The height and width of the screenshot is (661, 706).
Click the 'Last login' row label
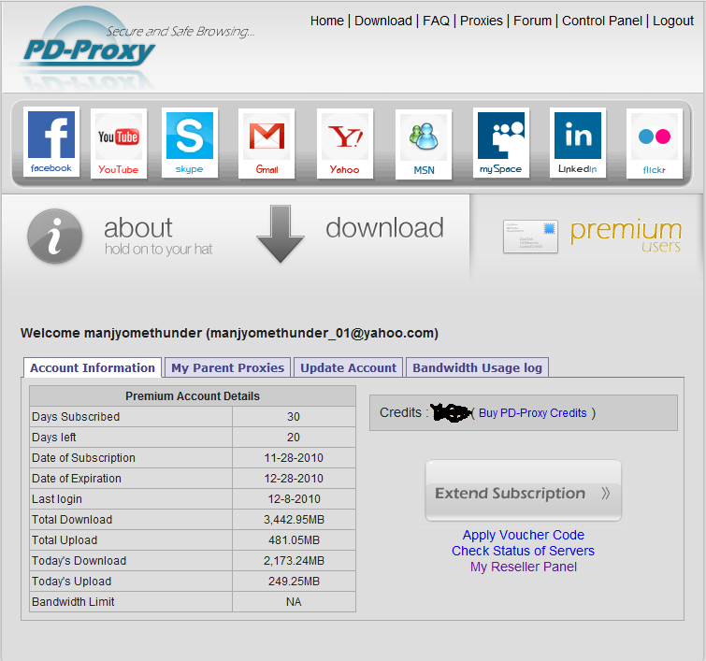tap(57, 499)
